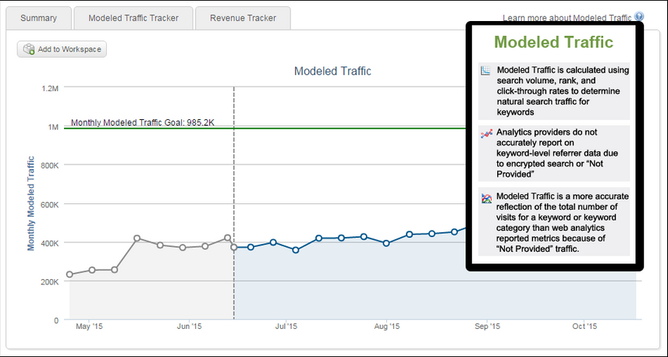
Task: Switch to the Modeled Traffic Tracker tab
Action: pyautogui.click(x=133, y=18)
